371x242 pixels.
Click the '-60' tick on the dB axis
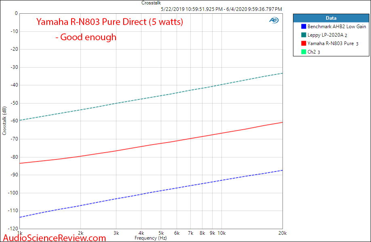[x=15, y=121]
